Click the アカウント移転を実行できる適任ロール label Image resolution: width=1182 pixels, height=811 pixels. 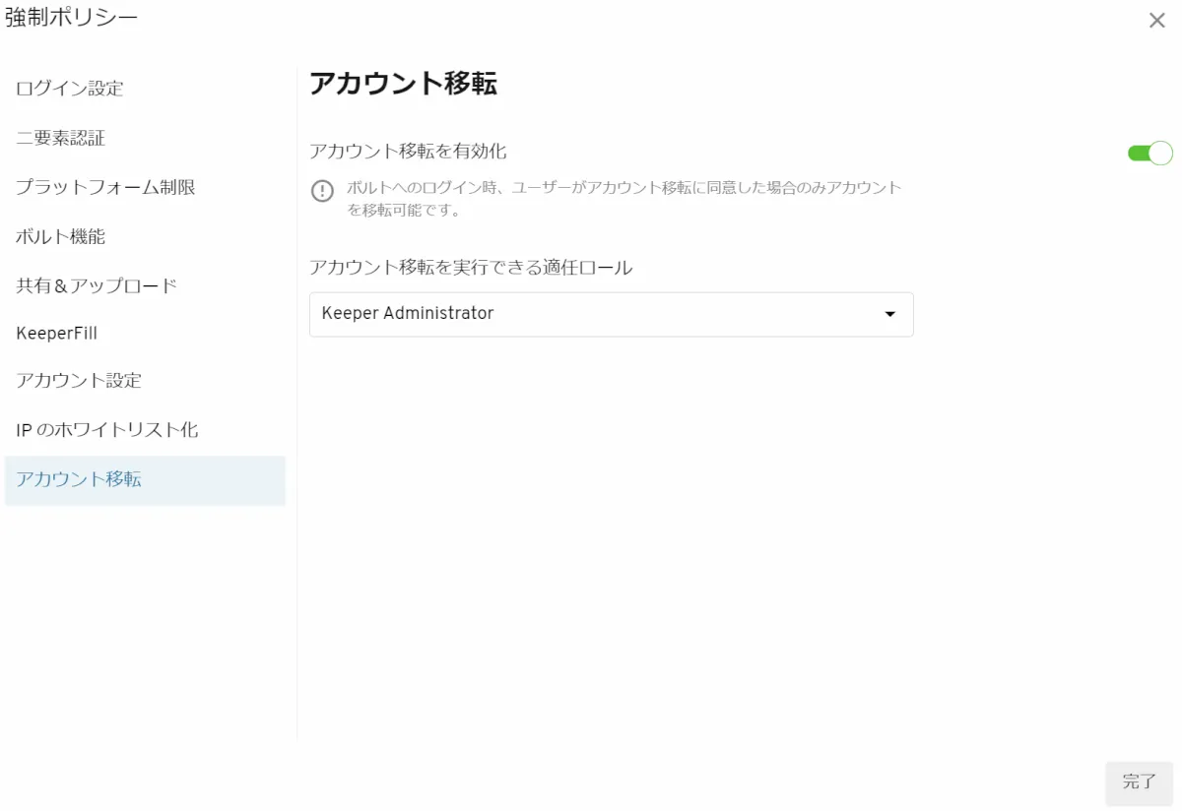click(471, 267)
